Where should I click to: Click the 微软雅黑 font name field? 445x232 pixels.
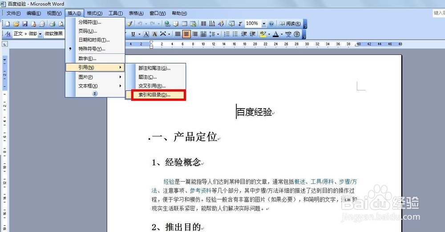point(54,34)
